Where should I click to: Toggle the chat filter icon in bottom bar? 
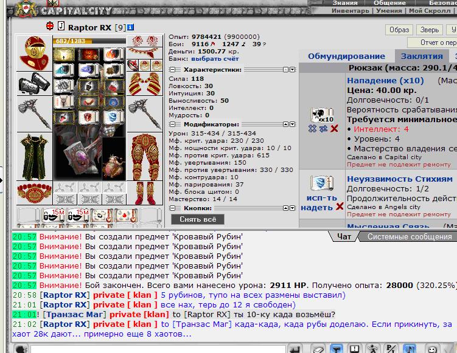(337, 349)
